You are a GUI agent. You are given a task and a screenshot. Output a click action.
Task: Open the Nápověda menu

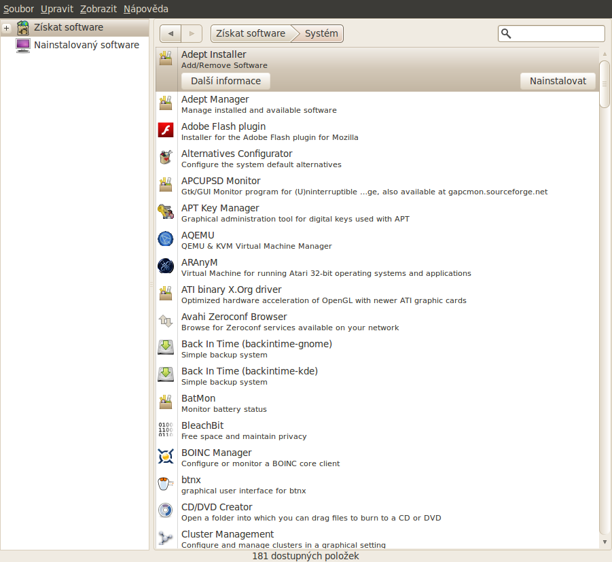146,9
